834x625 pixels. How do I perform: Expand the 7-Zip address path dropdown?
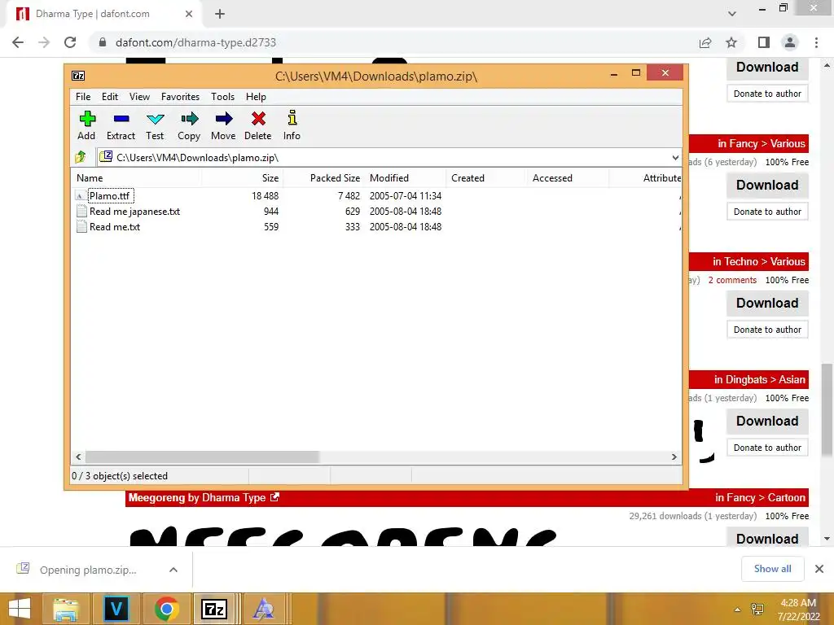tap(675, 157)
